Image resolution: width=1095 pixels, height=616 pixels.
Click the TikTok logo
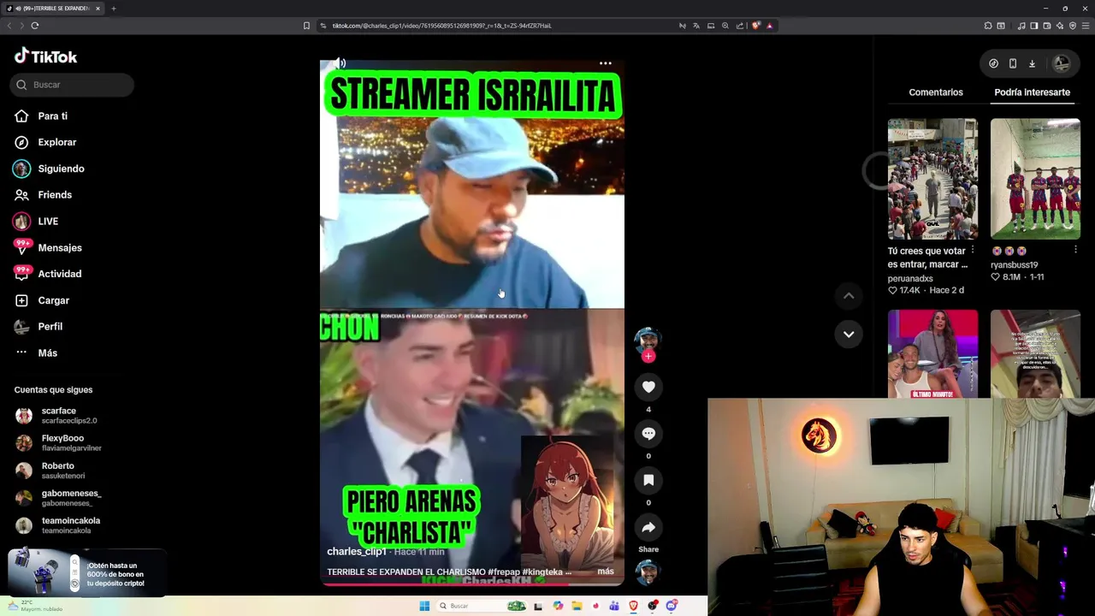(x=45, y=56)
